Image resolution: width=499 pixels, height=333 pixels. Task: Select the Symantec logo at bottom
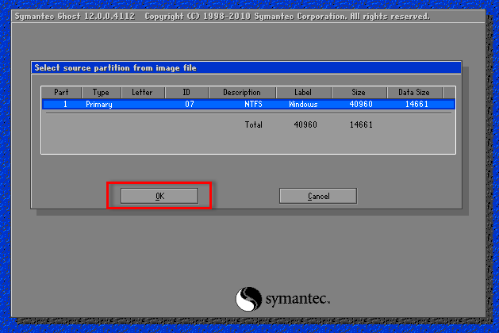point(282,299)
